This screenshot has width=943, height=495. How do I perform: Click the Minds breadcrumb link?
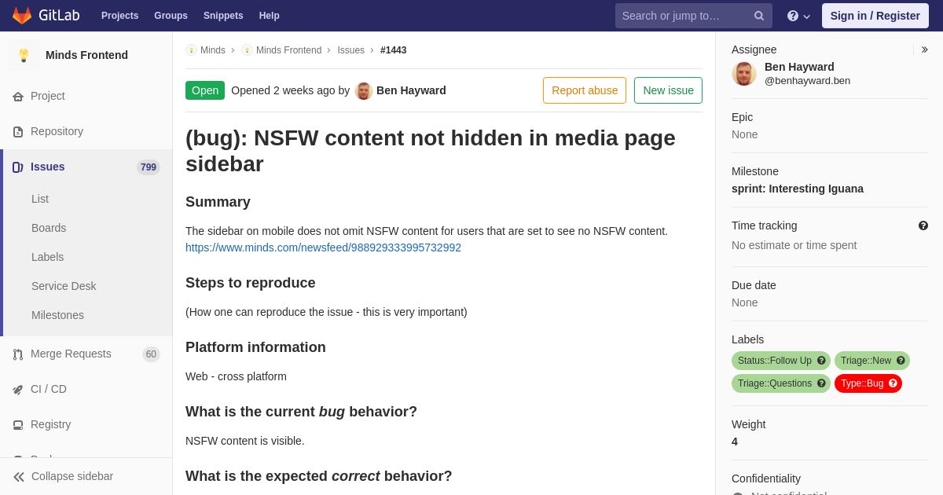(x=213, y=50)
